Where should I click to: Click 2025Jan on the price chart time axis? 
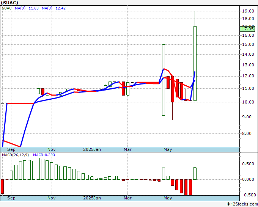92,149
